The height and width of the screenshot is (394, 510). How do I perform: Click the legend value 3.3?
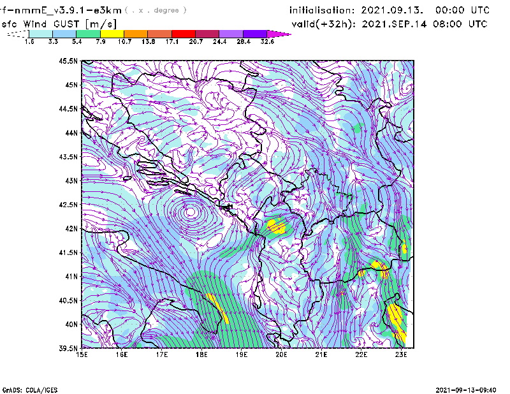53,41
